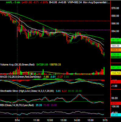Screen dimensions: 121x122
Task: Click the white 560.29 price tag
Action: 116,46
